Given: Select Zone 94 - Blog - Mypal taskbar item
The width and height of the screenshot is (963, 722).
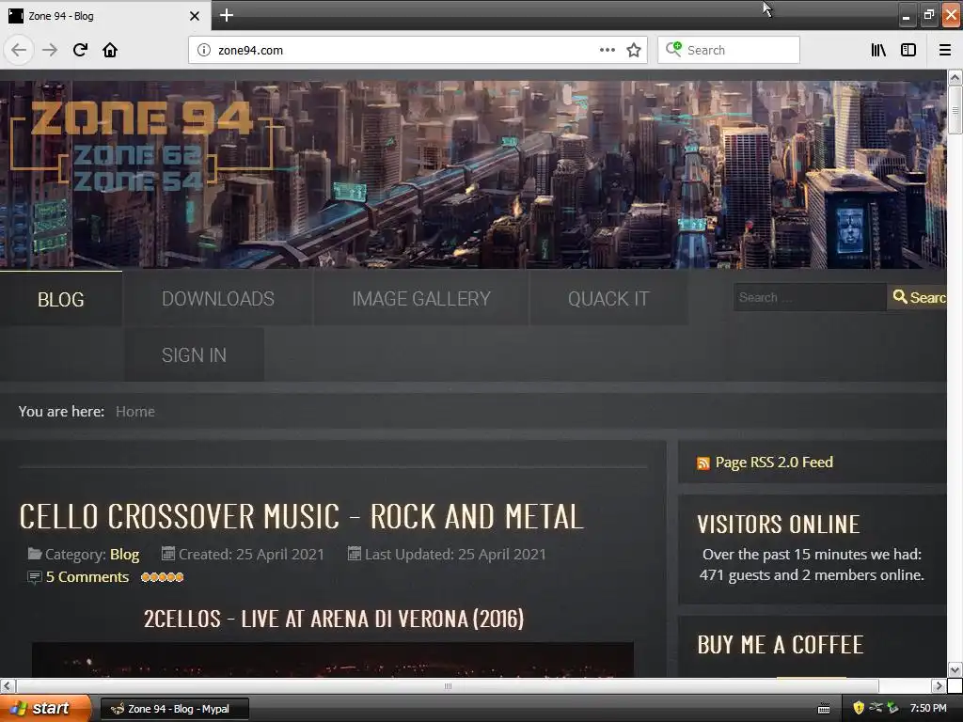Looking at the screenshot, I should pos(174,709).
